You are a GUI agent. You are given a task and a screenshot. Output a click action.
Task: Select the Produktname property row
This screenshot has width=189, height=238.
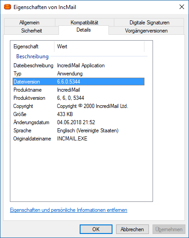[x=78, y=90]
